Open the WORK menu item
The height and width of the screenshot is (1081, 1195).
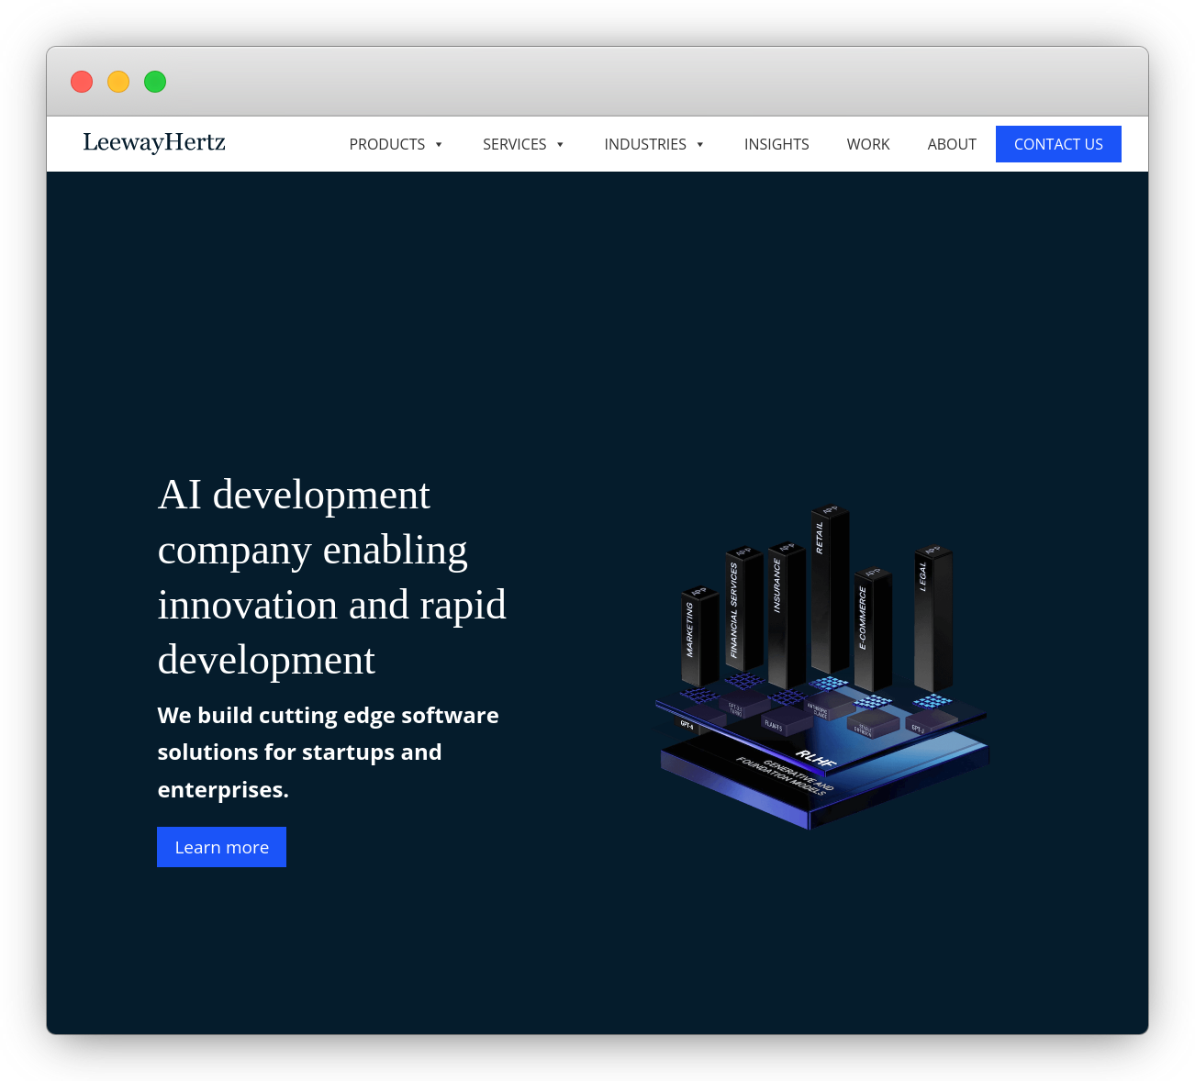pyautogui.click(x=868, y=144)
